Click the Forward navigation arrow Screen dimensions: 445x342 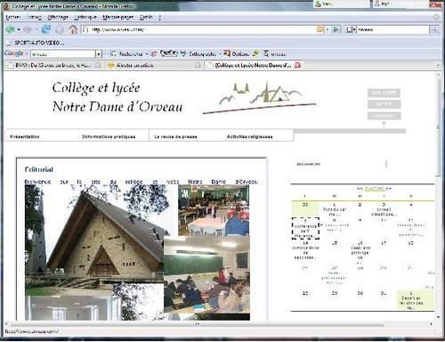point(28,29)
